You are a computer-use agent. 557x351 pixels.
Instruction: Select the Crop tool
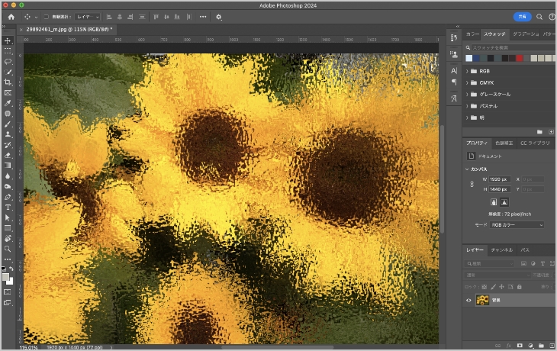tap(8, 82)
